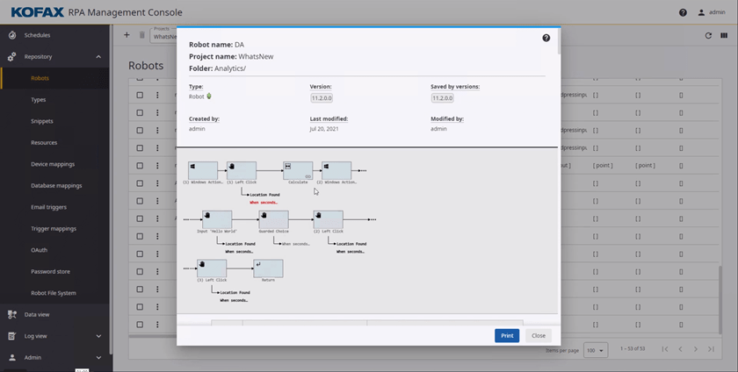Click the Print button

point(507,335)
